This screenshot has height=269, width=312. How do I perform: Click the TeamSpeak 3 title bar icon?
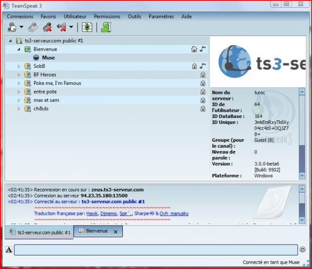point(6,6)
